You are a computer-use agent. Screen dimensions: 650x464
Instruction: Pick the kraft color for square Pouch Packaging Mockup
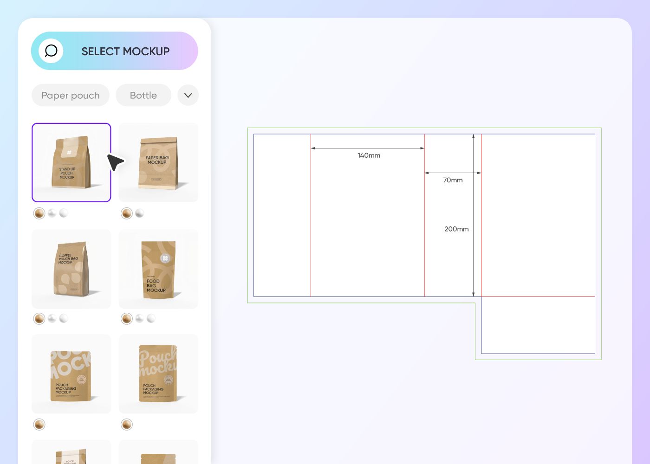click(39, 424)
